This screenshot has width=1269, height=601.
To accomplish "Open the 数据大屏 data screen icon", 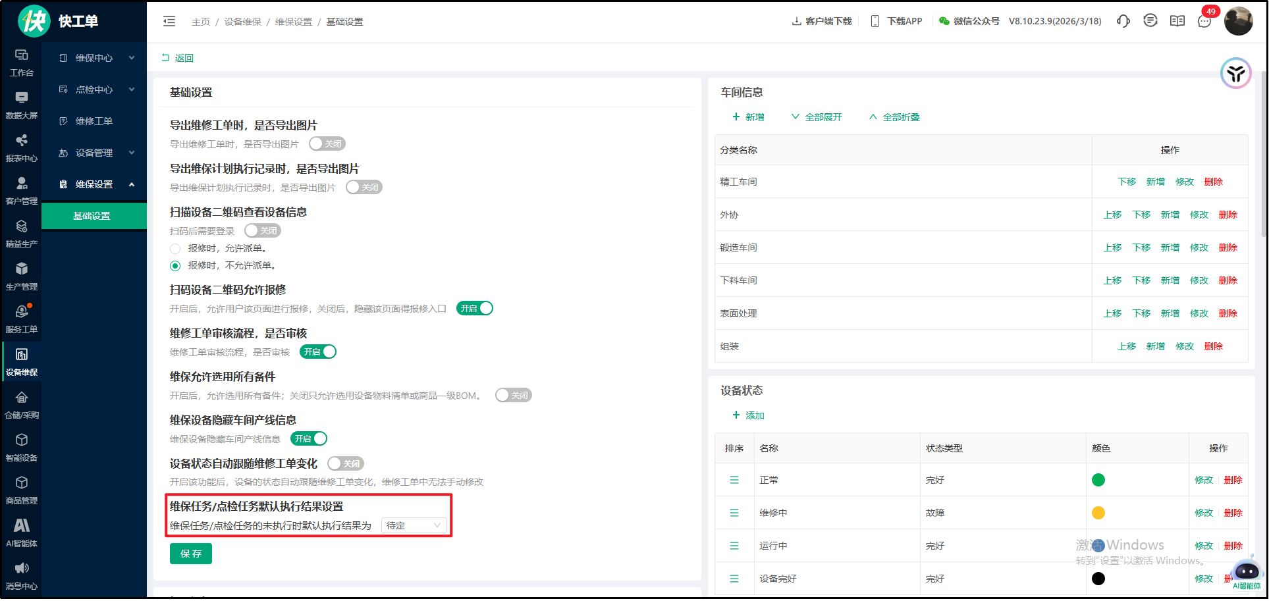I will (21, 105).
